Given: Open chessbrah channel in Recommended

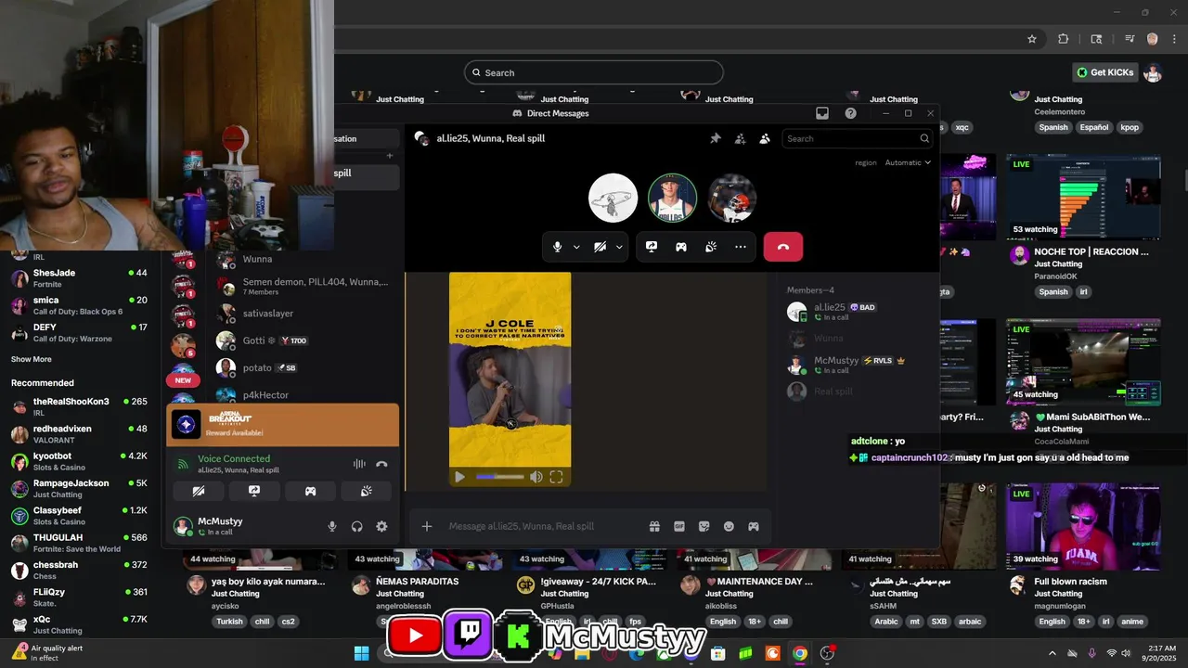Looking at the screenshot, I should pyautogui.click(x=79, y=571).
